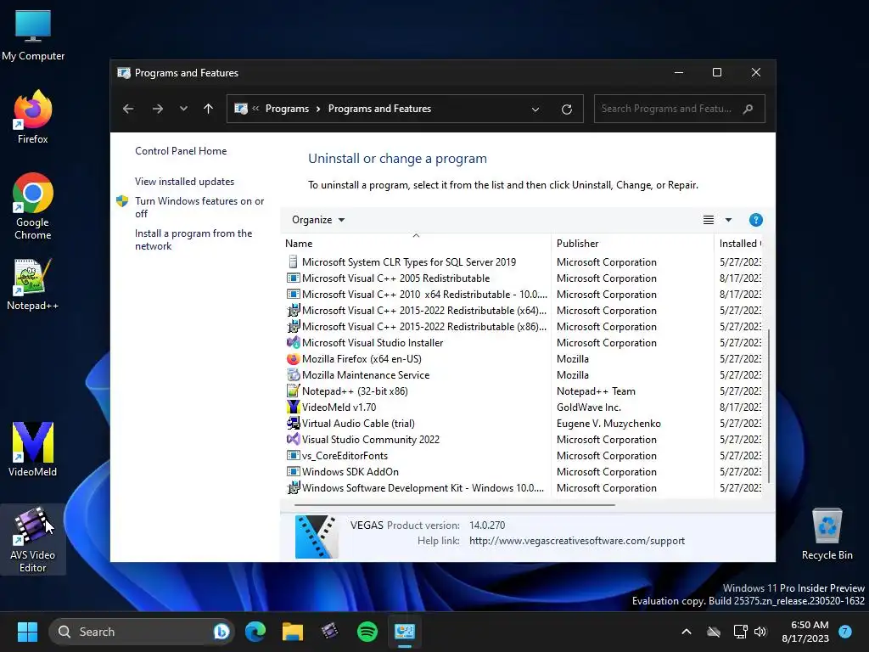This screenshot has height=652, width=869.
Task: Launch Firefox from the desktop shortcut
Action: [33, 117]
